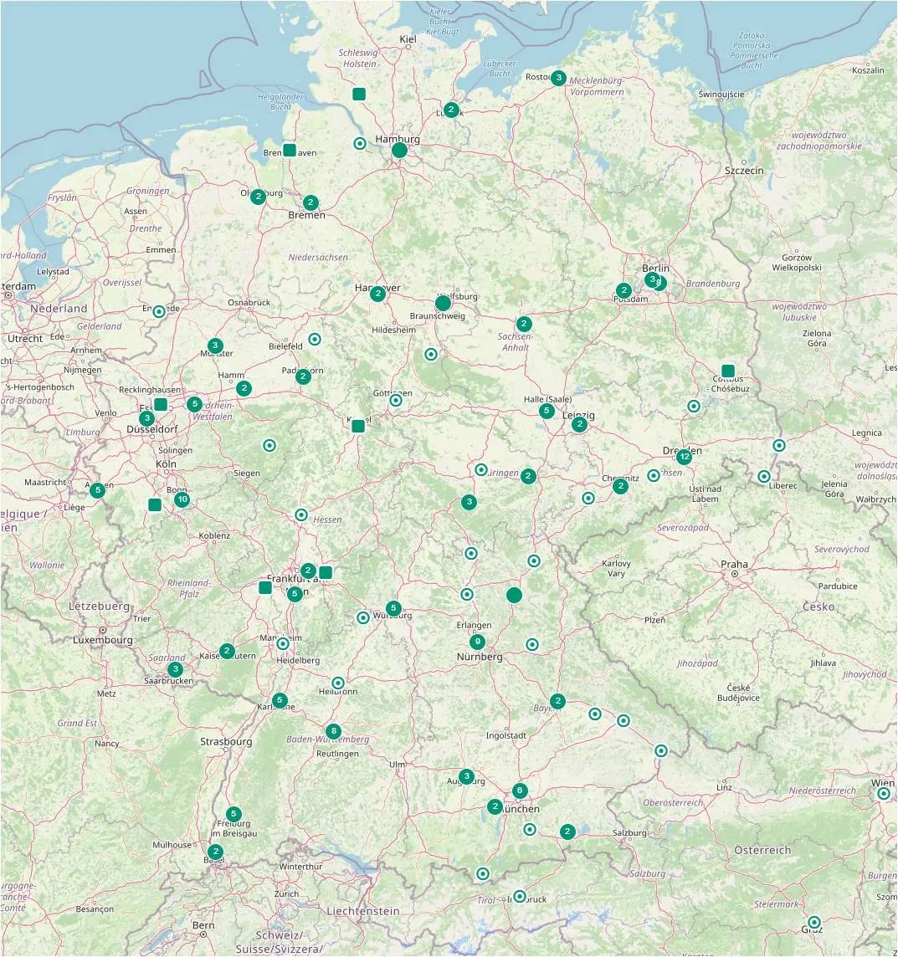
Task: Click the cluster marker 6 at München
Action: (520, 791)
